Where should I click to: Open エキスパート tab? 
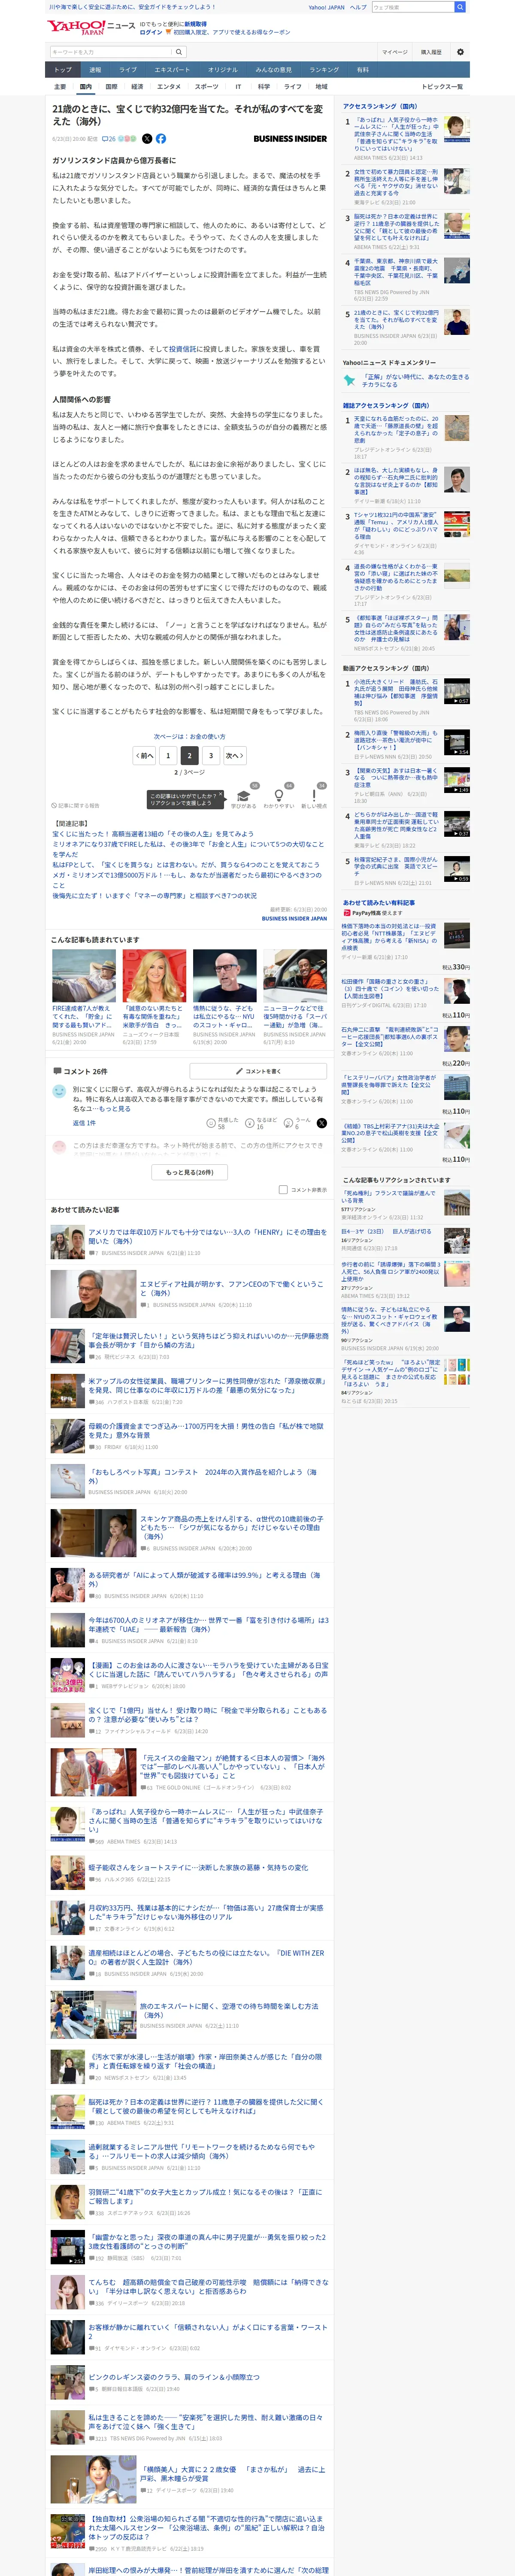coord(172,70)
